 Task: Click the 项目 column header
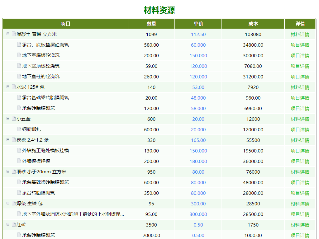pos(65,24)
